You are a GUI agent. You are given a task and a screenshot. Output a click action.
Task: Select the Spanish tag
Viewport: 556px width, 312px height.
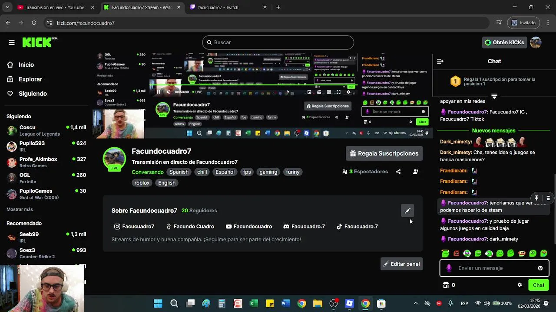[179, 172]
